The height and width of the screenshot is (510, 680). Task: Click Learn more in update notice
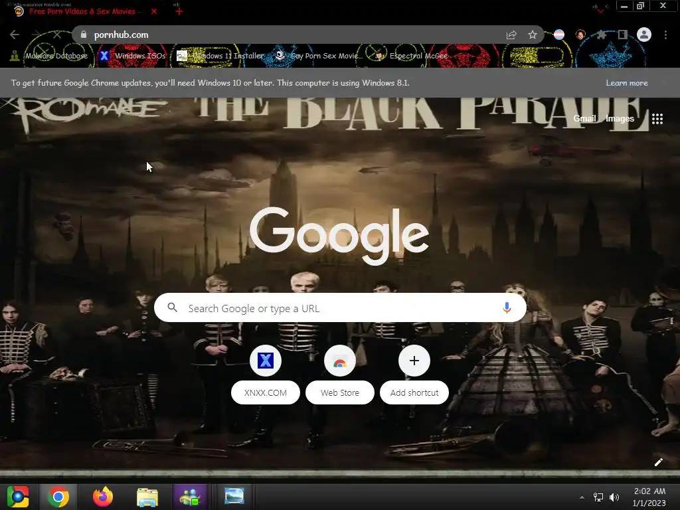(627, 83)
